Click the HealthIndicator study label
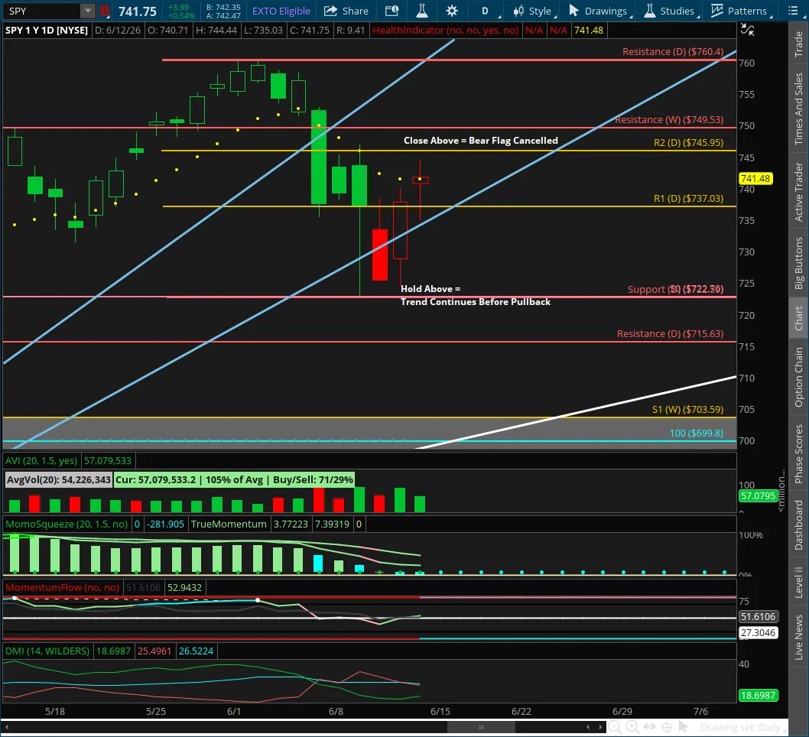This screenshot has height=737, width=809. pos(445,31)
